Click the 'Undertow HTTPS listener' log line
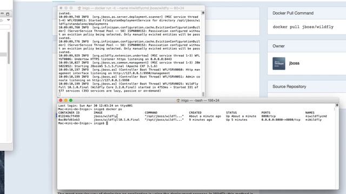The image size is (346, 194). tap(129, 58)
